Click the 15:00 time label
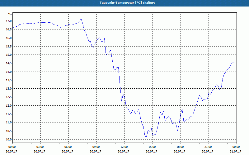 click(152, 147)
